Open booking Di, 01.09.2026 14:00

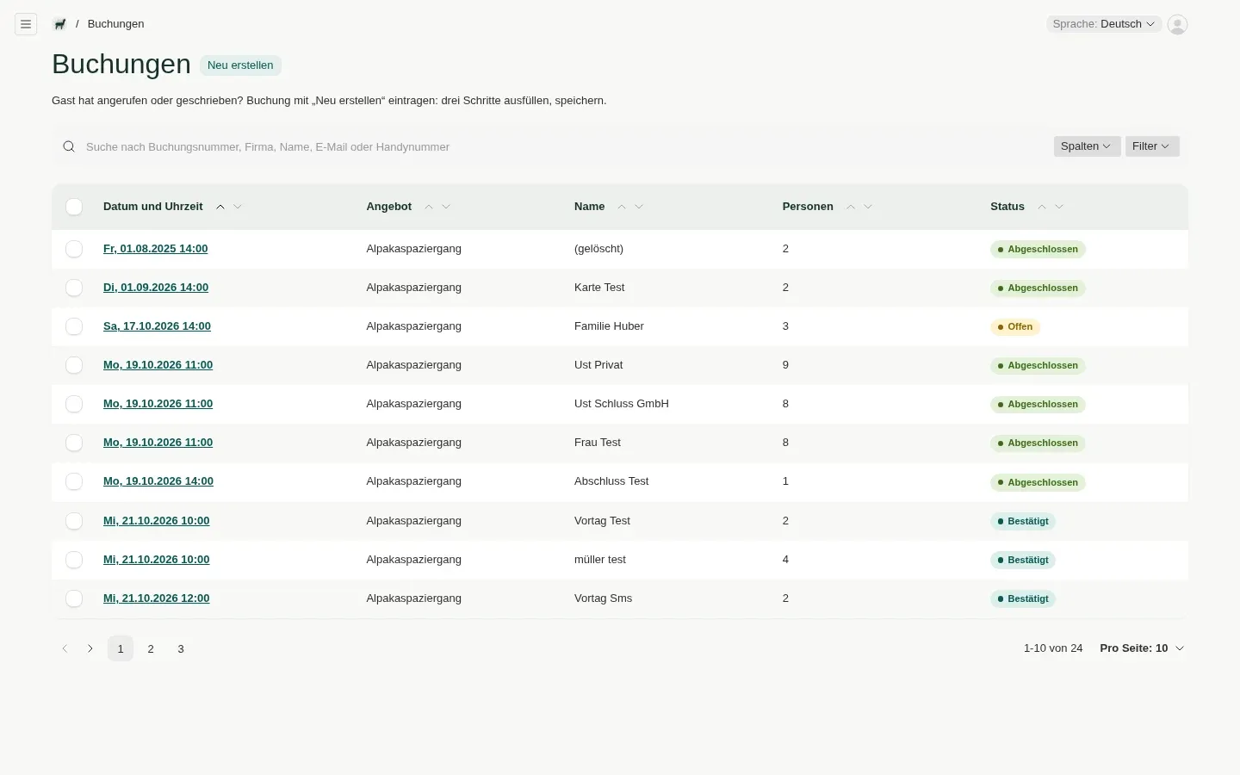click(156, 288)
